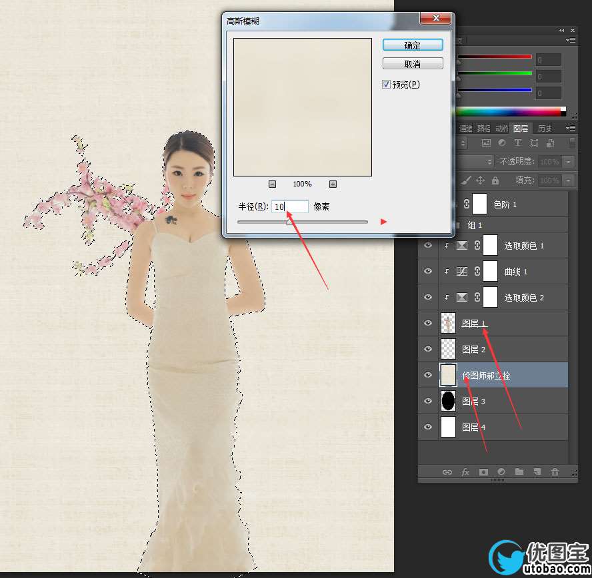Click the zoom in plus icon in Gaussian Blur preview
592x578 pixels.
(x=333, y=184)
